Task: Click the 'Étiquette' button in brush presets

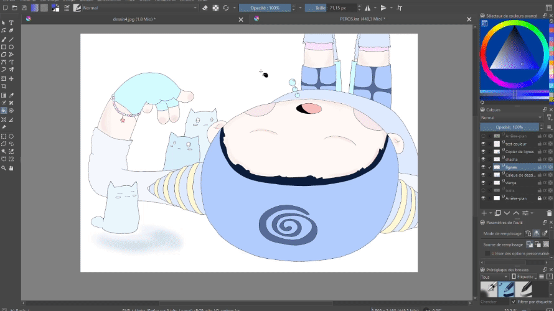Action: [523, 277]
